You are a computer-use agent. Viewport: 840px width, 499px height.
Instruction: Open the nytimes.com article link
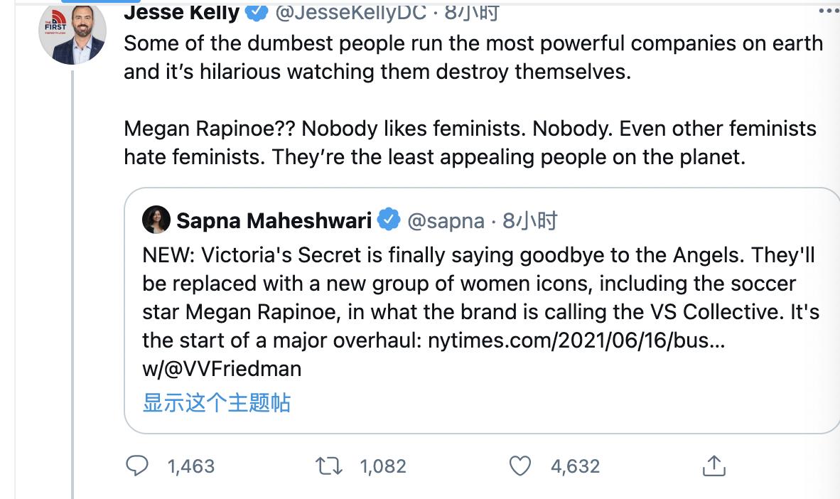[x=576, y=340]
